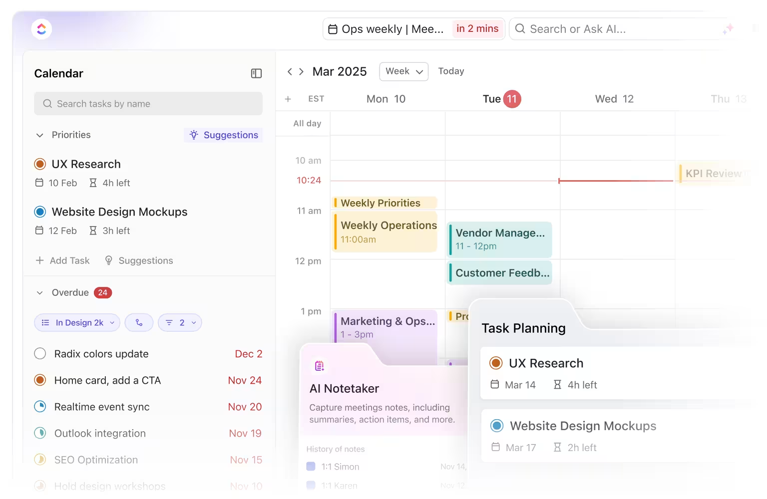Click the relationships filter chip icon
Screen dimensions: 767x499
point(139,322)
